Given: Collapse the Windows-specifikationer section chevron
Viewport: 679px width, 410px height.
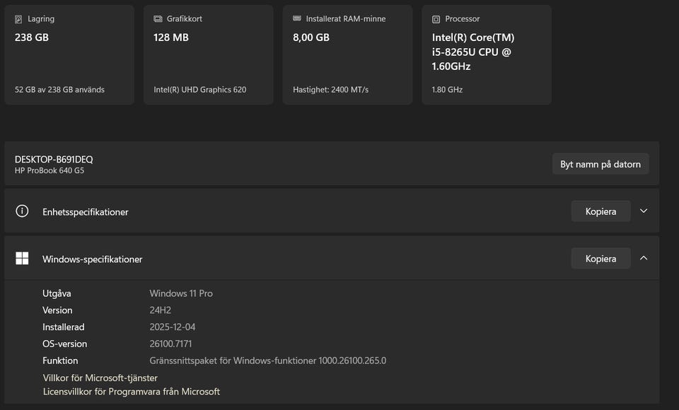Looking at the screenshot, I should pyautogui.click(x=644, y=259).
